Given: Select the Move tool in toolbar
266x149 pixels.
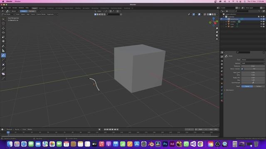Looking at the screenshot, I should click(x=3, y=28).
